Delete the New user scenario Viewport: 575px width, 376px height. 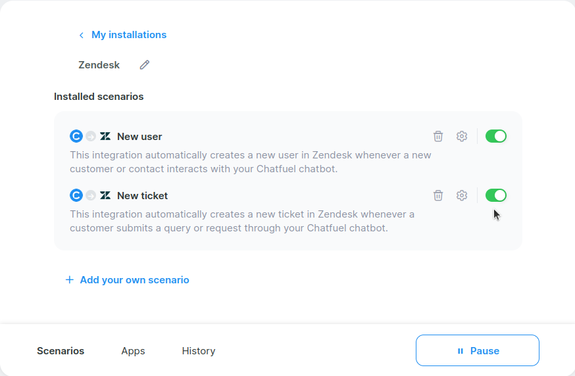pyautogui.click(x=438, y=136)
